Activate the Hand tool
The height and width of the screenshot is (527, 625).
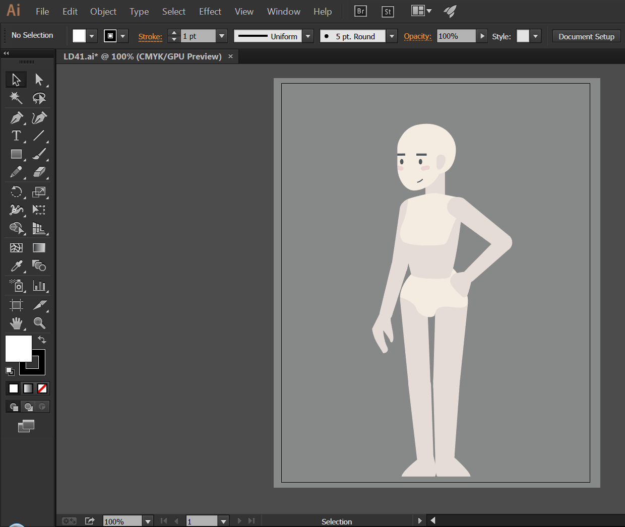coord(16,323)
